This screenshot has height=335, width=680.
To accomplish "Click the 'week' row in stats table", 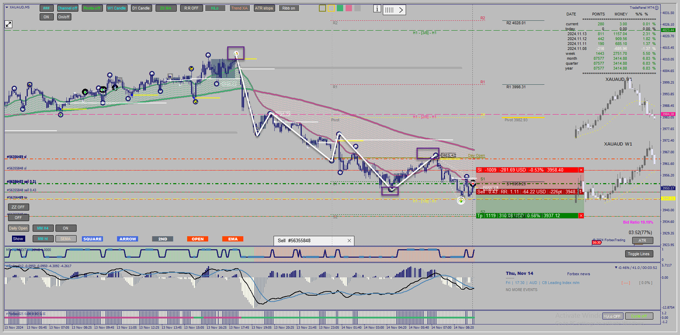I will [611, 54].
